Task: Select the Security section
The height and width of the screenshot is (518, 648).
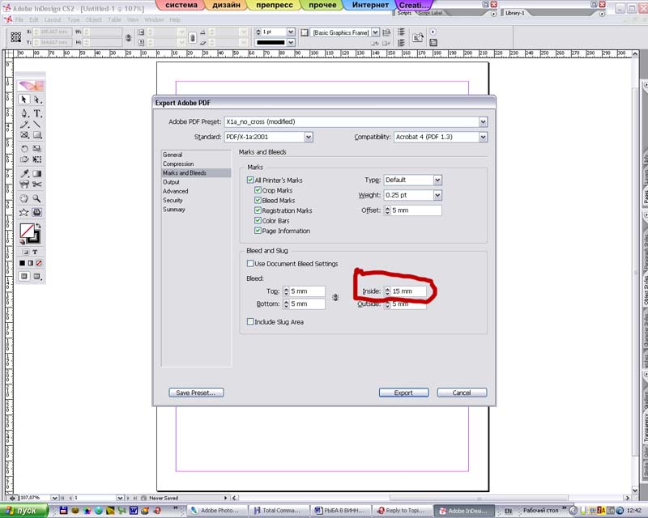Action: click(x=173, y=201)
